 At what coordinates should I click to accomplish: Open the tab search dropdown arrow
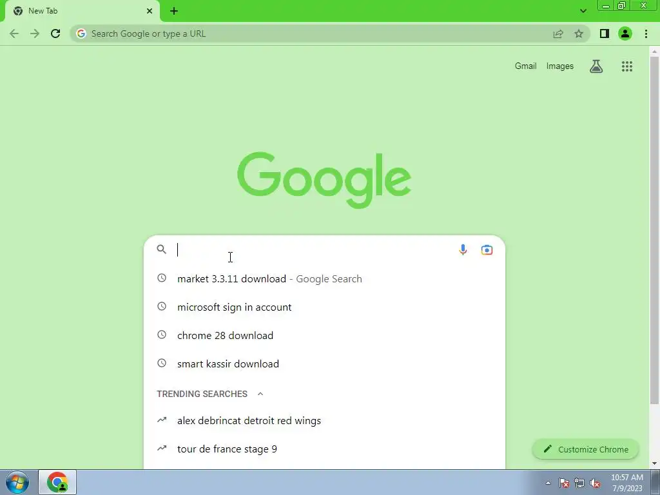(x=583, y=11)
